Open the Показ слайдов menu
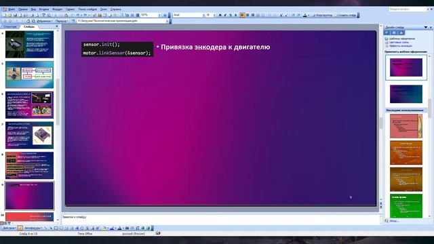 pos(87,9)
